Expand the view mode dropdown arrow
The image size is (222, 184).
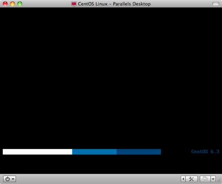(213, 179)
